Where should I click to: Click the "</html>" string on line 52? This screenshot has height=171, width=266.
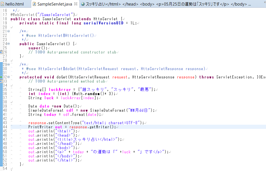[66, 160]
